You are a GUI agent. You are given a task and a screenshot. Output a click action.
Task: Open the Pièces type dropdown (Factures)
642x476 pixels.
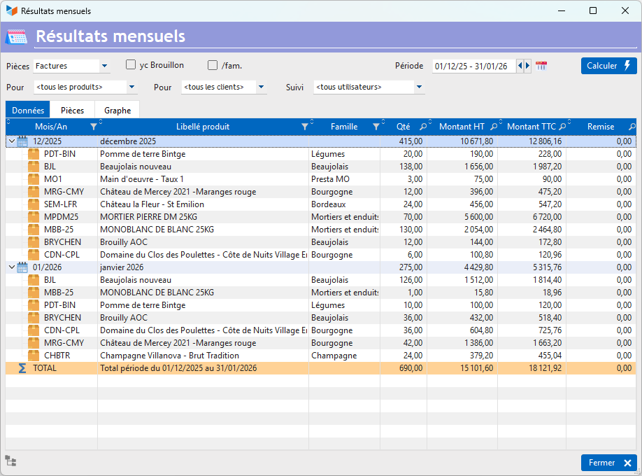(105, 66)
